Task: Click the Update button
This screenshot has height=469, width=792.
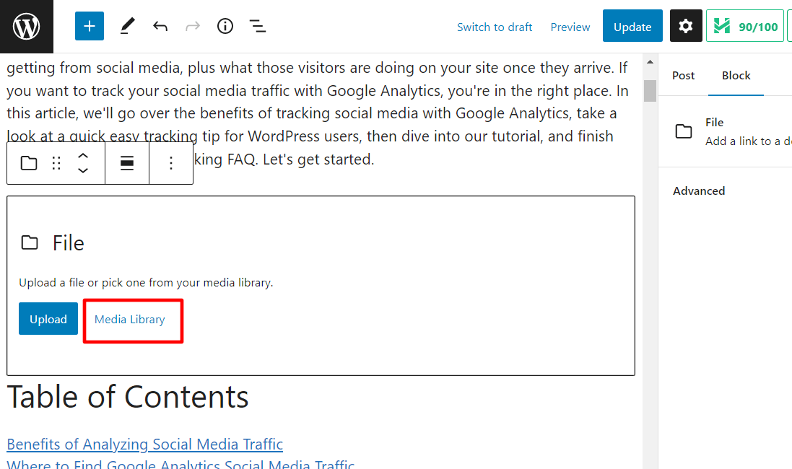Action: (632, 26)
